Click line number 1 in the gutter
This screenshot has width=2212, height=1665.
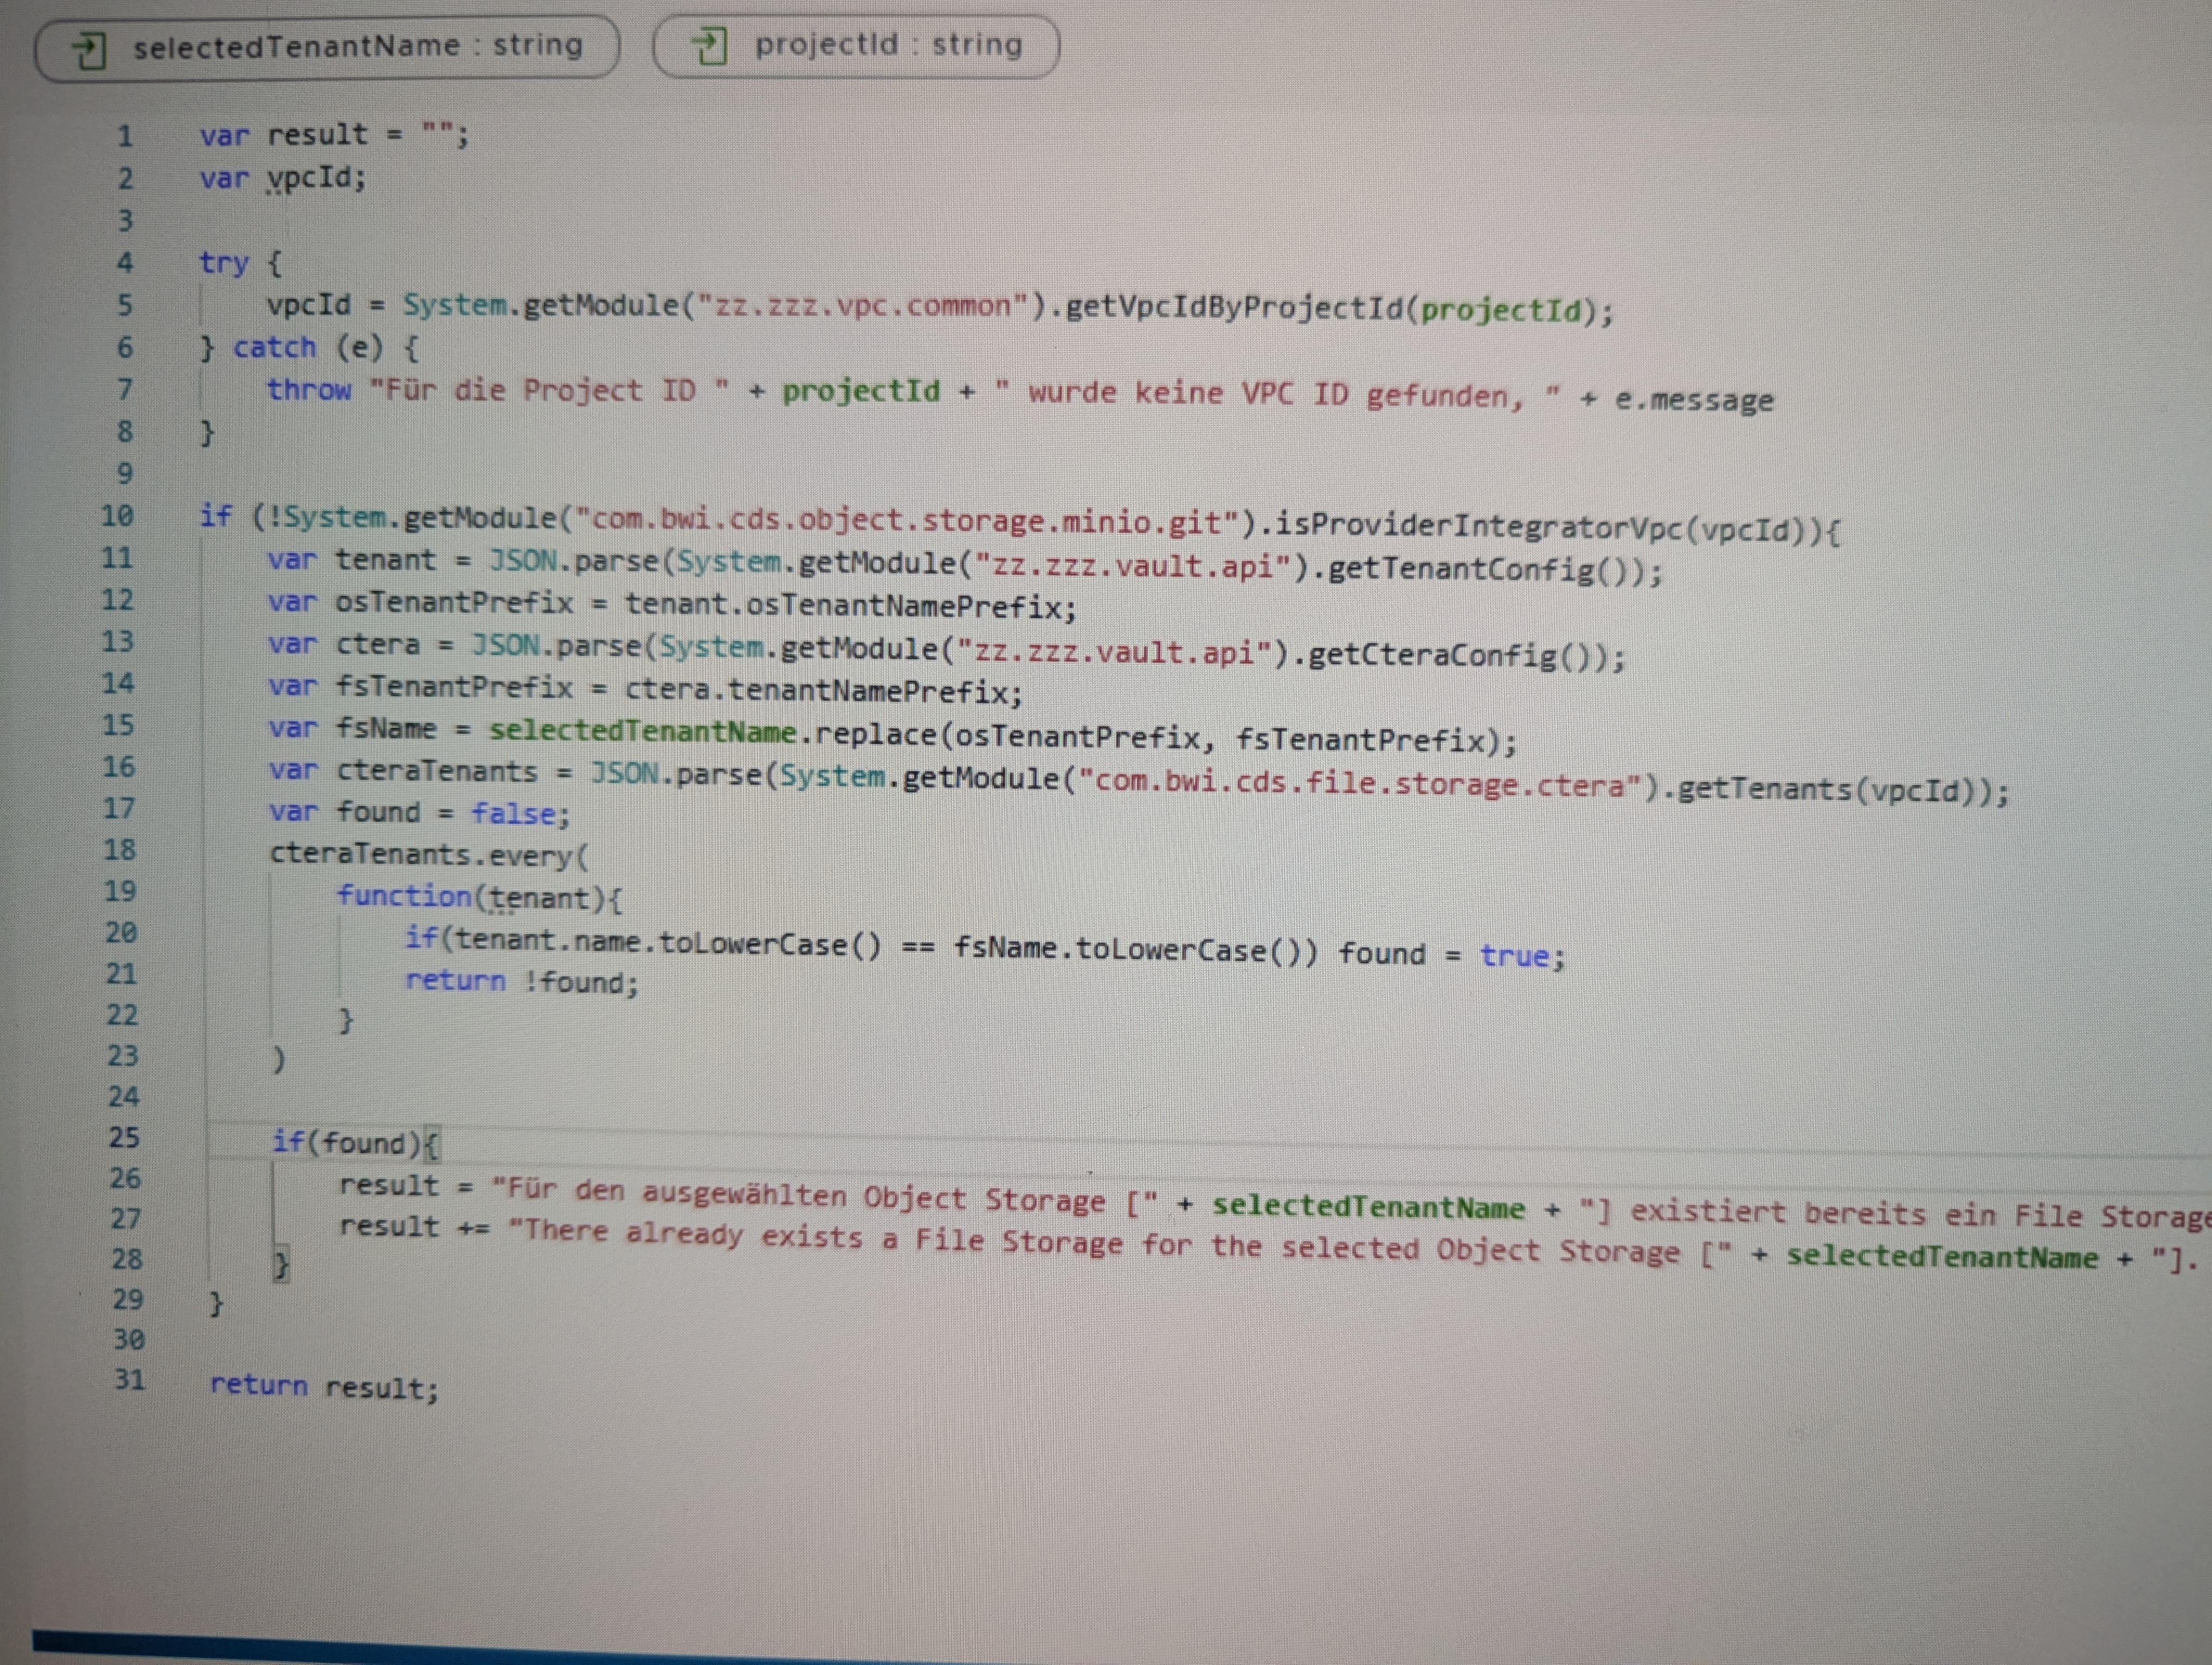point(125,136)
